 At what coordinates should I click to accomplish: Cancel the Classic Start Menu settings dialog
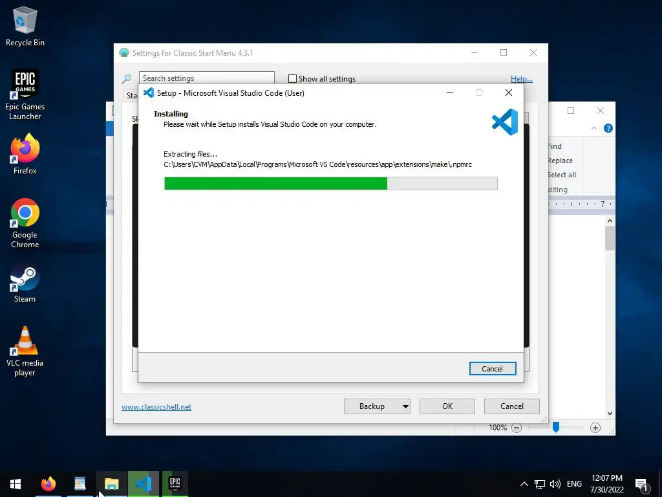512,406
